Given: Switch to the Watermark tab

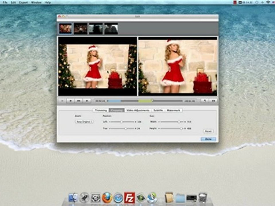Looking at the screenshot, I should [174, 110].
